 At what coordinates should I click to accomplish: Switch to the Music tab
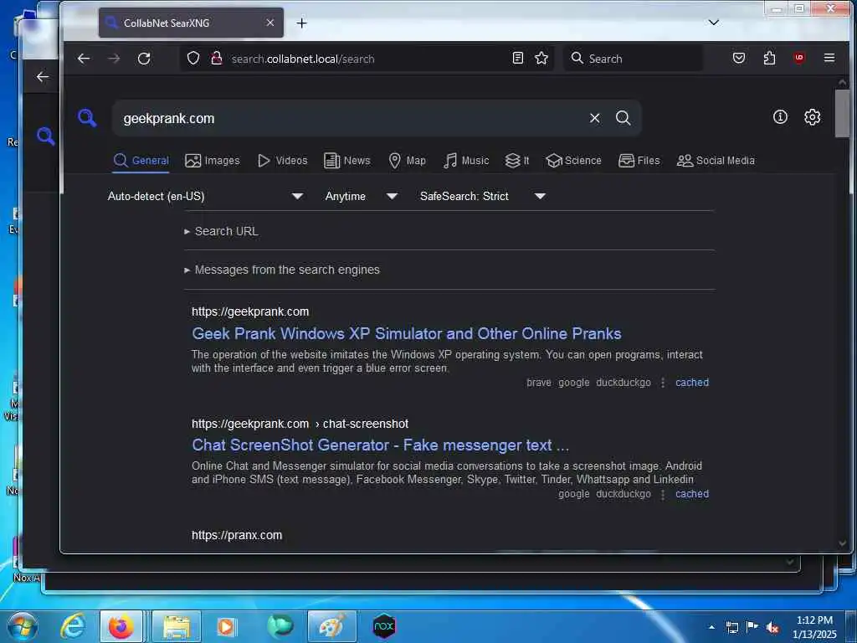point(466,161)
